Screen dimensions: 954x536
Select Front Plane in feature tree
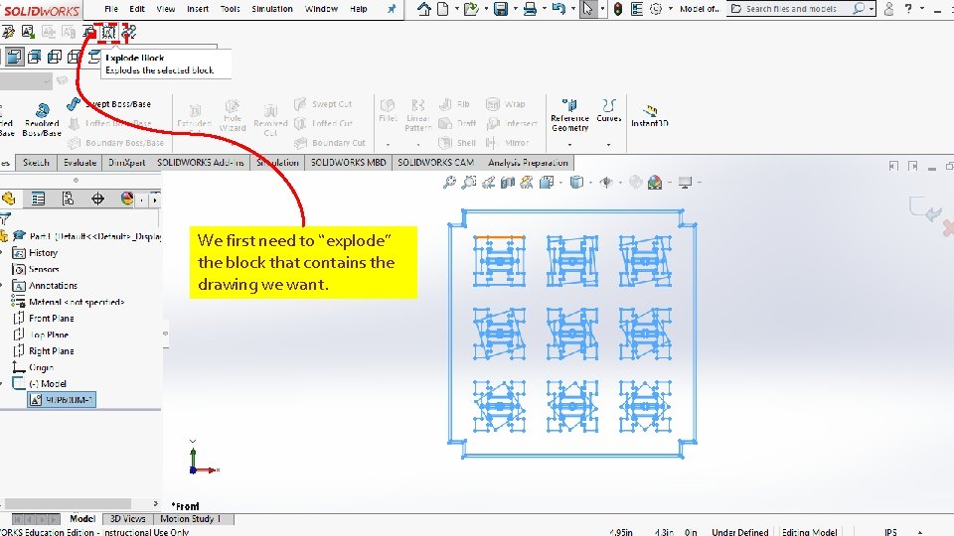click(51, 319)
